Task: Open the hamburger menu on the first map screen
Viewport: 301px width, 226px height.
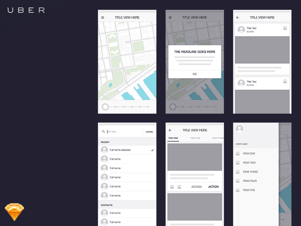Action: click(102, 17)
